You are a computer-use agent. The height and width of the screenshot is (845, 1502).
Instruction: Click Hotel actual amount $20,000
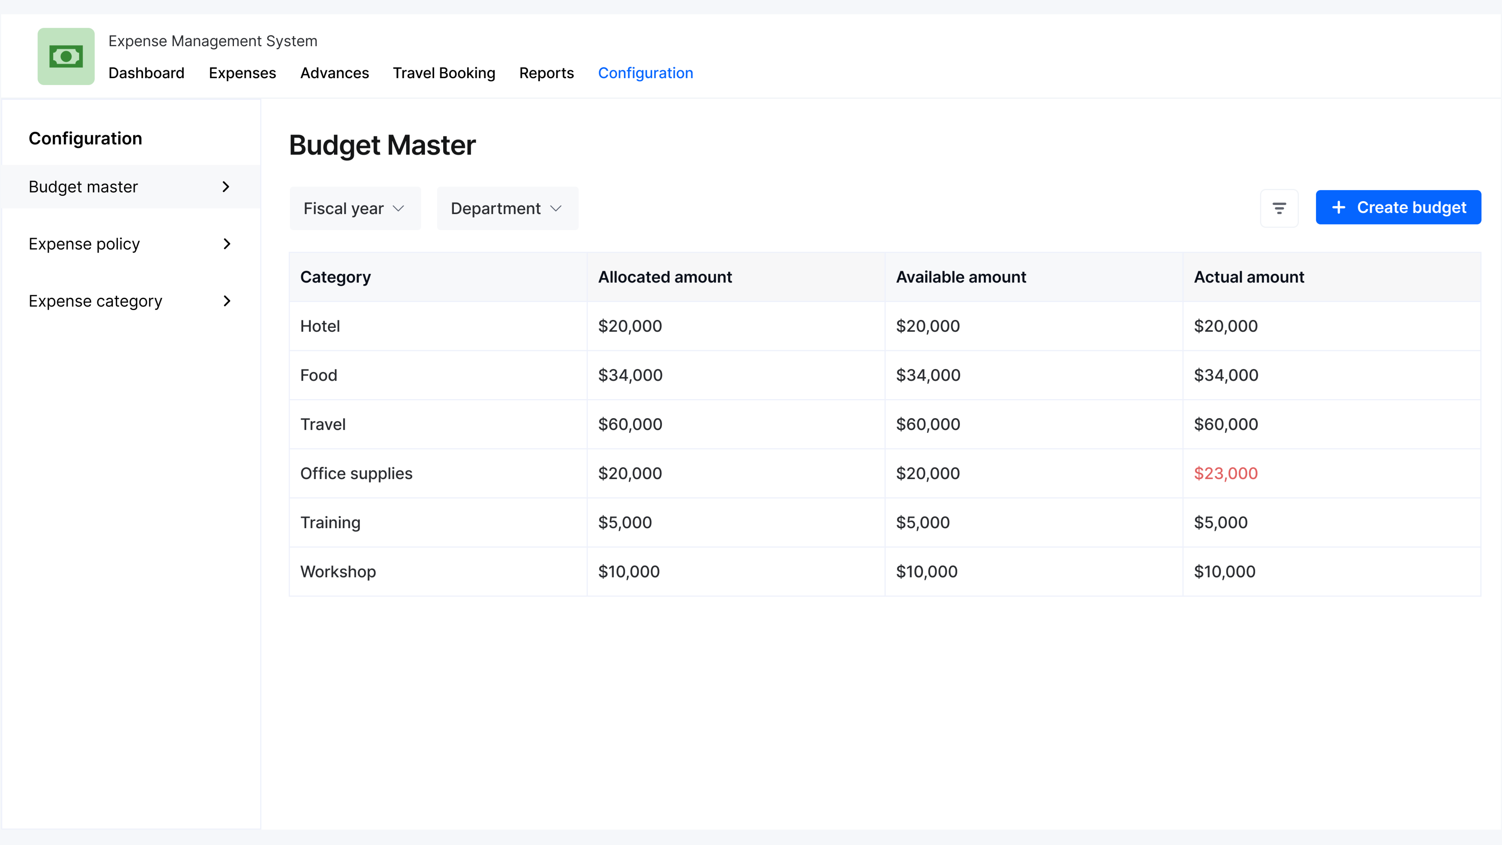pos(1226,326)
